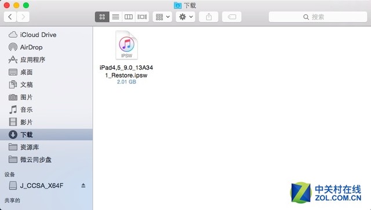
Task: Open 影片 in the sidebar
Action: click(46, 122)
